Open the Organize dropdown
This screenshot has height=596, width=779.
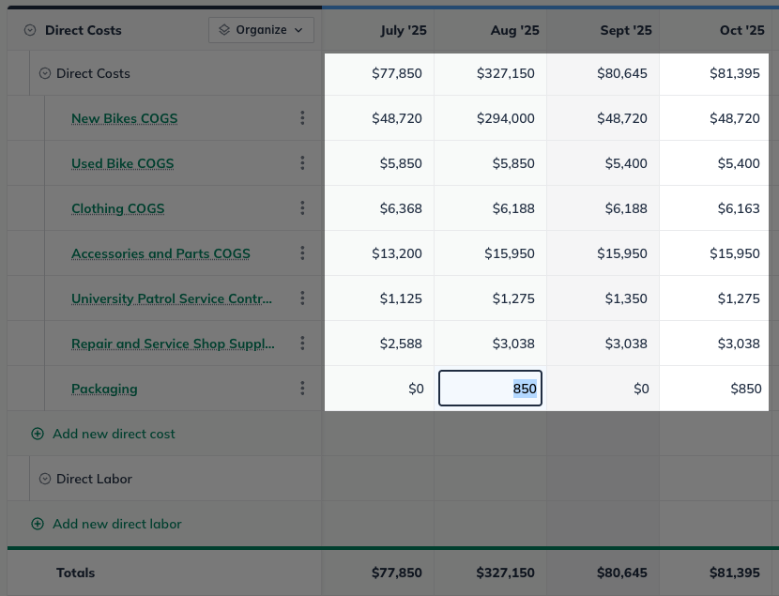[x=261, y=29]
